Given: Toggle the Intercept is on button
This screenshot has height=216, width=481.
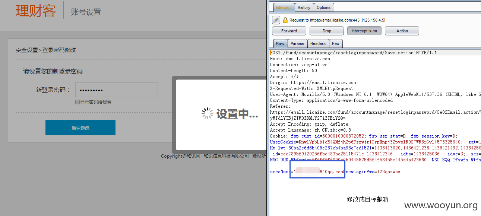Looking at the screenshot, I should pyautogui.click(x=364, y=31).
